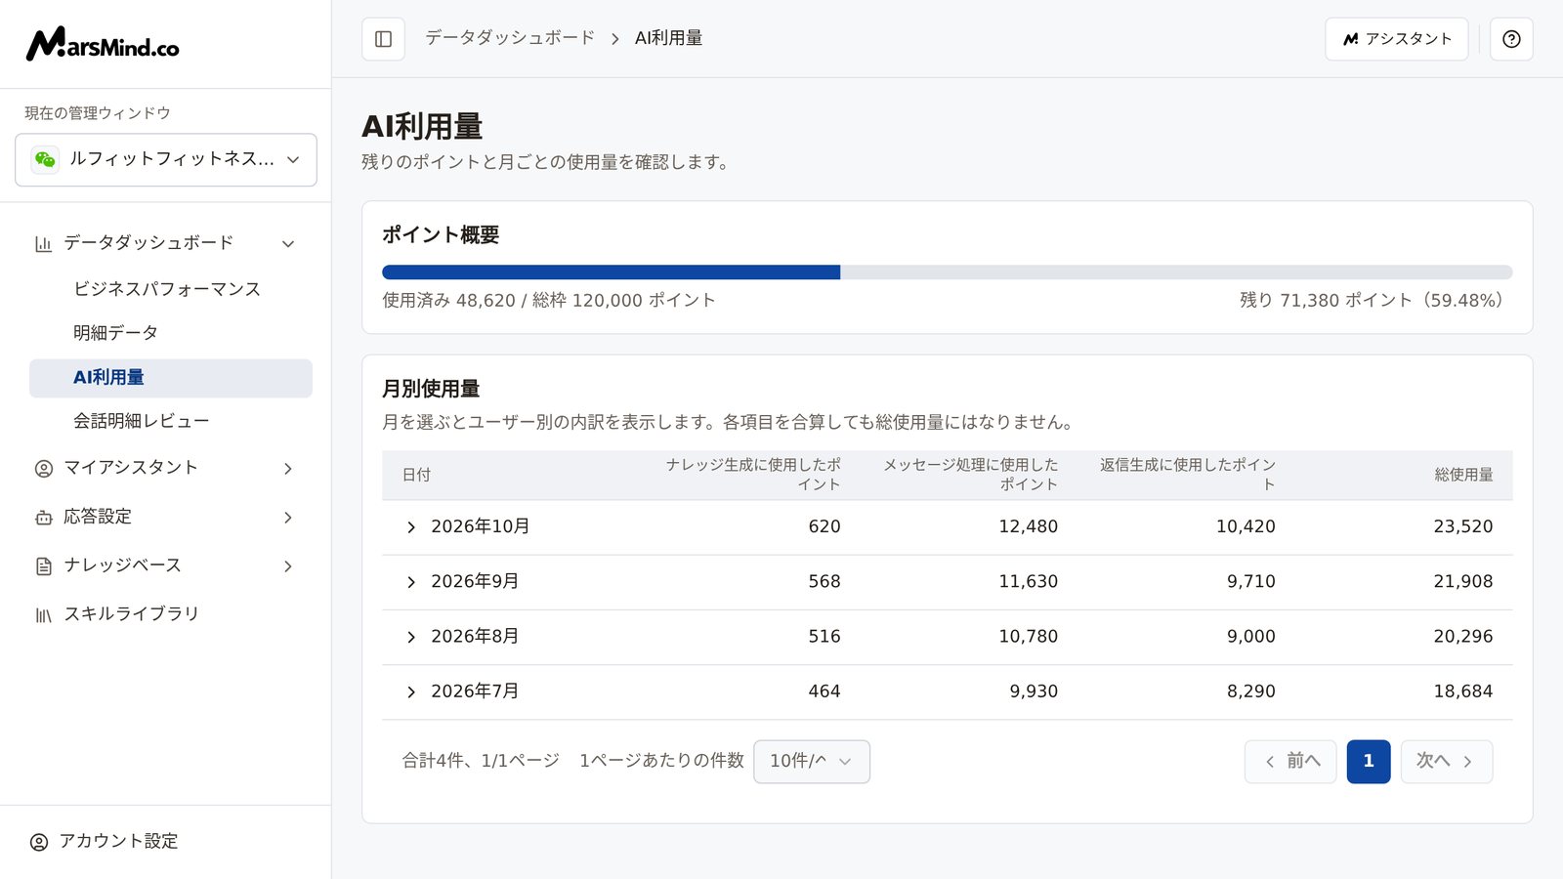This screenshot has height=879, width=1563.
Task: Click the ポイント概要 heading
Action: [441, 235]
